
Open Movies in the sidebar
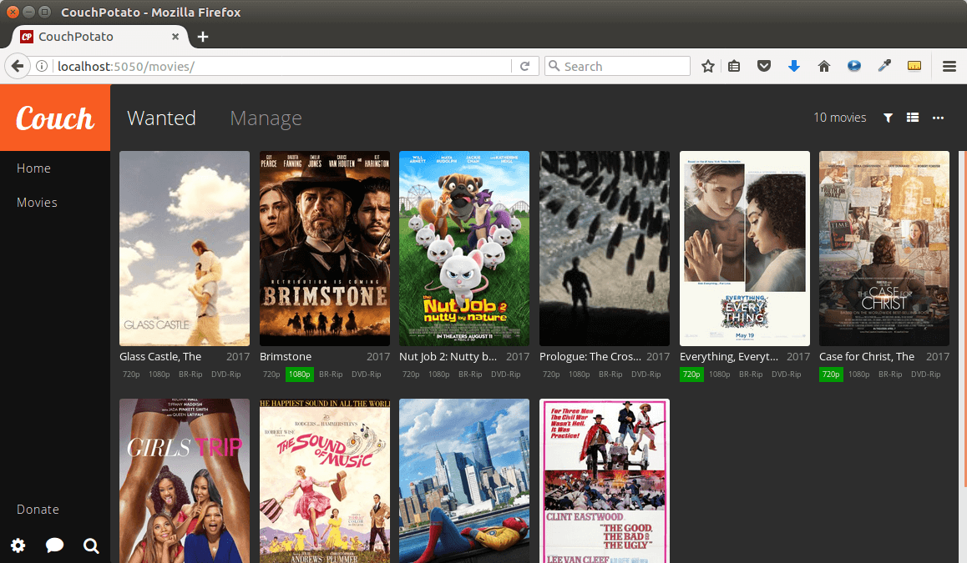[37, 203]
